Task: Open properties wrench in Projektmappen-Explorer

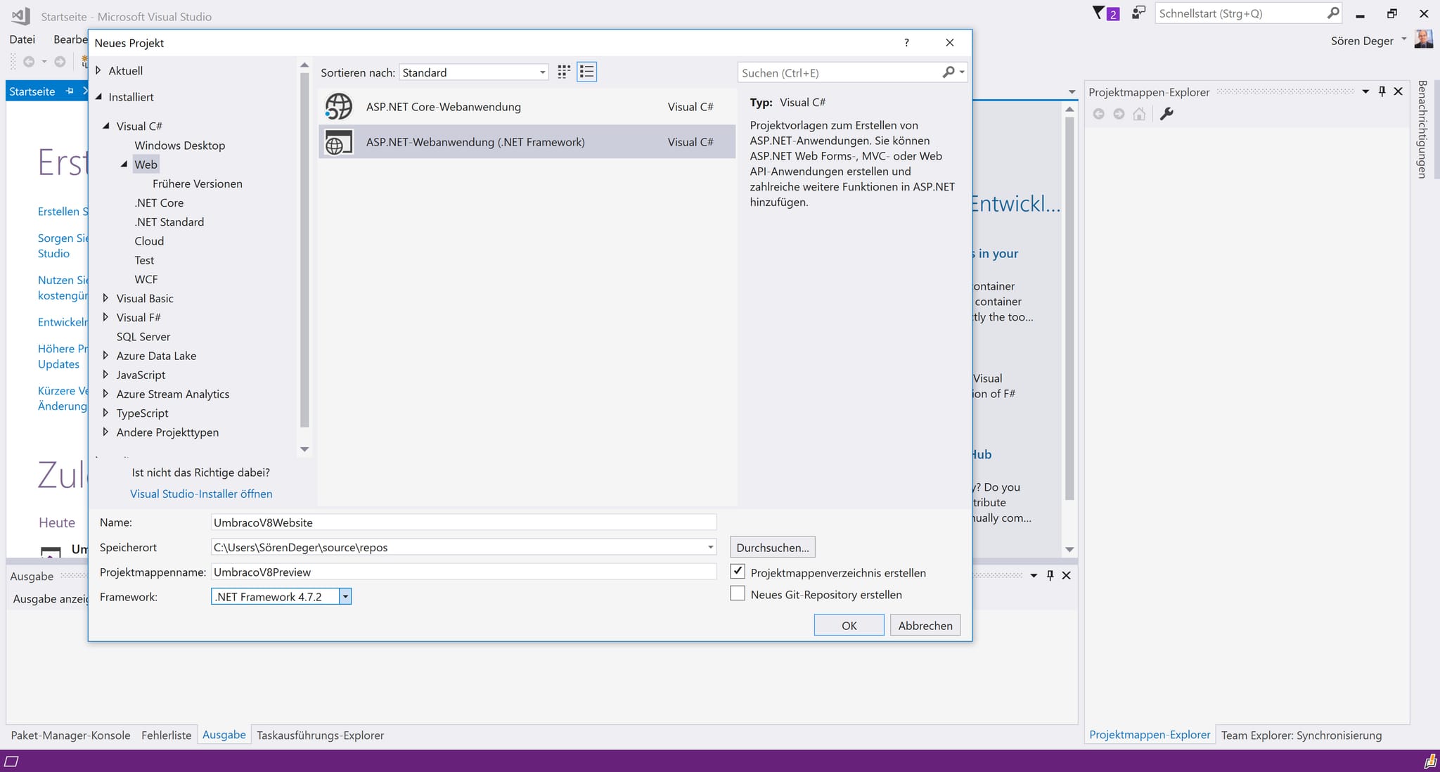Action: pyautogui.click(x=1166, y=114)
